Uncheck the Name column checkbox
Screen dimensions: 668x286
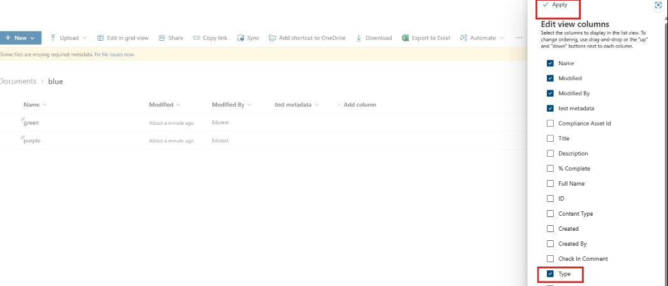(x=550, y=63)
